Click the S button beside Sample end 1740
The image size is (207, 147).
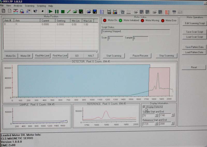[173, 115]
